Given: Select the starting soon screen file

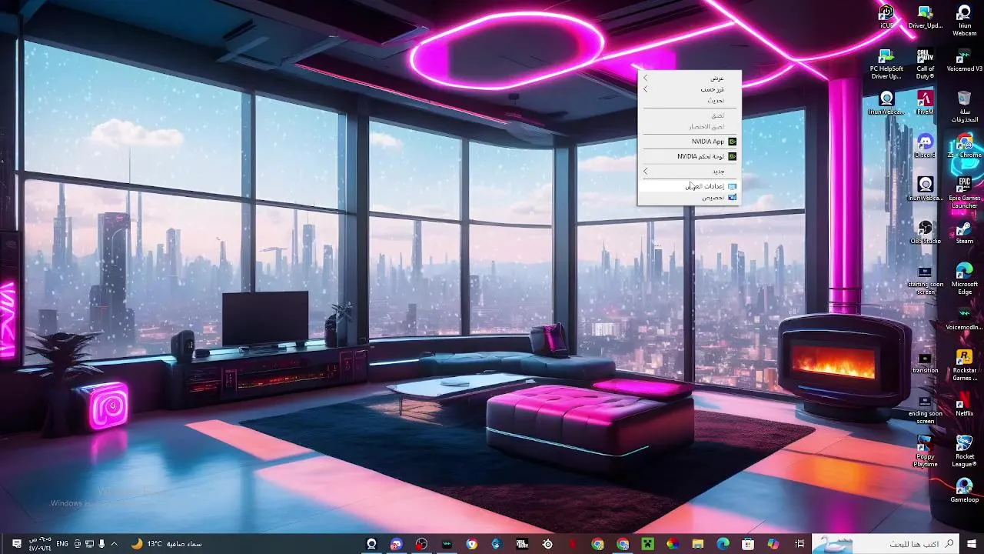Looking at the screenshot, I should 926,279.
